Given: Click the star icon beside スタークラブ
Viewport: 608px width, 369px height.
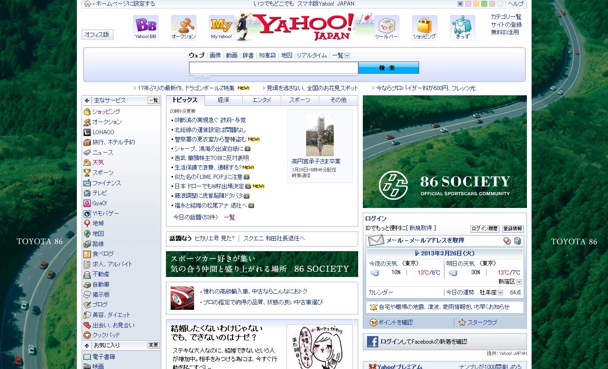Looking at the screenshot, I should (462, 322).
